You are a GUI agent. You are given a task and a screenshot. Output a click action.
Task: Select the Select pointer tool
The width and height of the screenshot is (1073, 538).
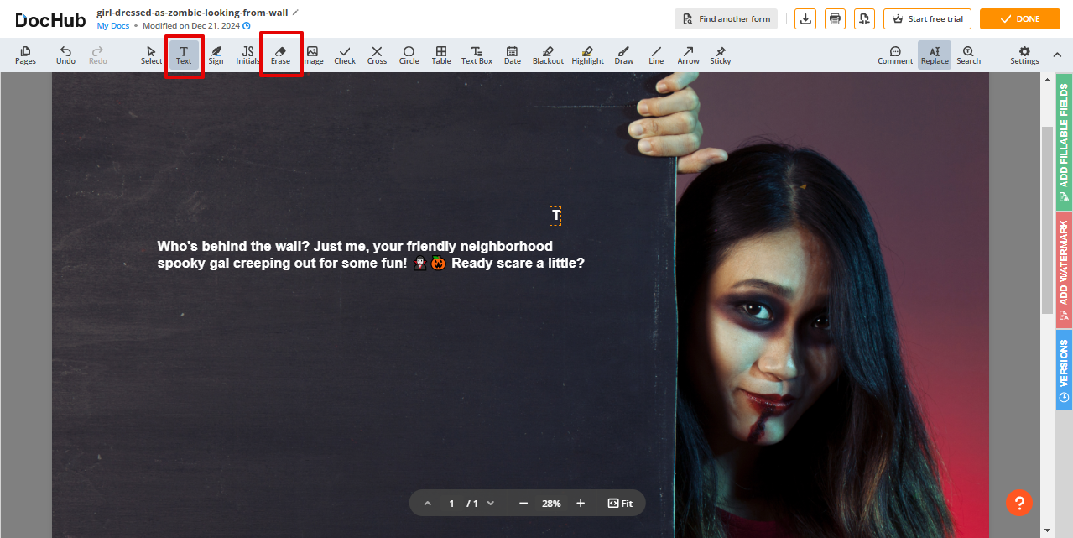(x=151, y=55)
